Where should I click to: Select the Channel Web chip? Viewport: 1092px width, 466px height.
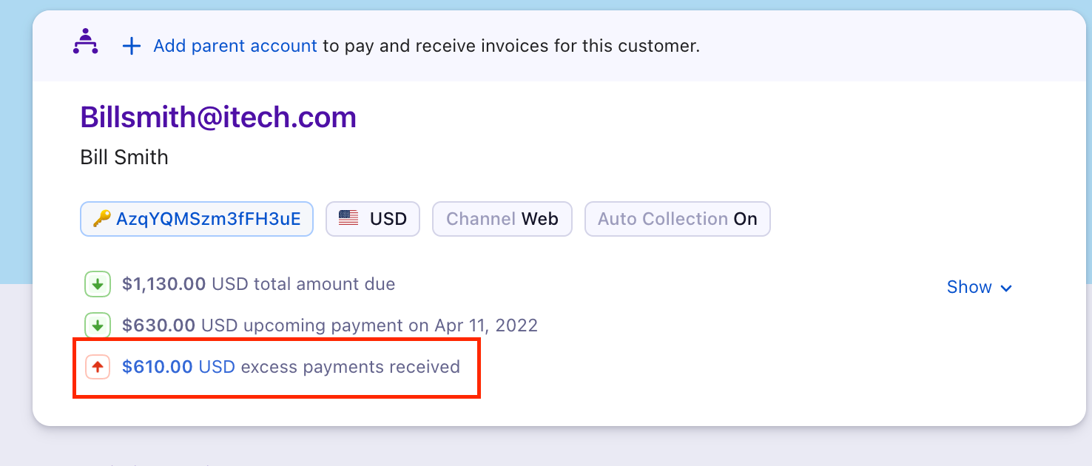(502, 219)
